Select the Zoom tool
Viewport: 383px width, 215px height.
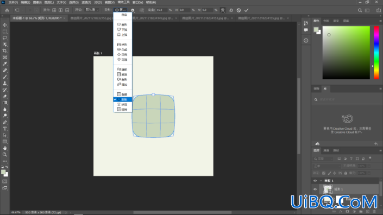[x=5, y=155]
